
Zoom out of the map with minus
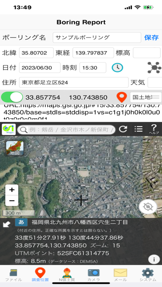(12, 200)
